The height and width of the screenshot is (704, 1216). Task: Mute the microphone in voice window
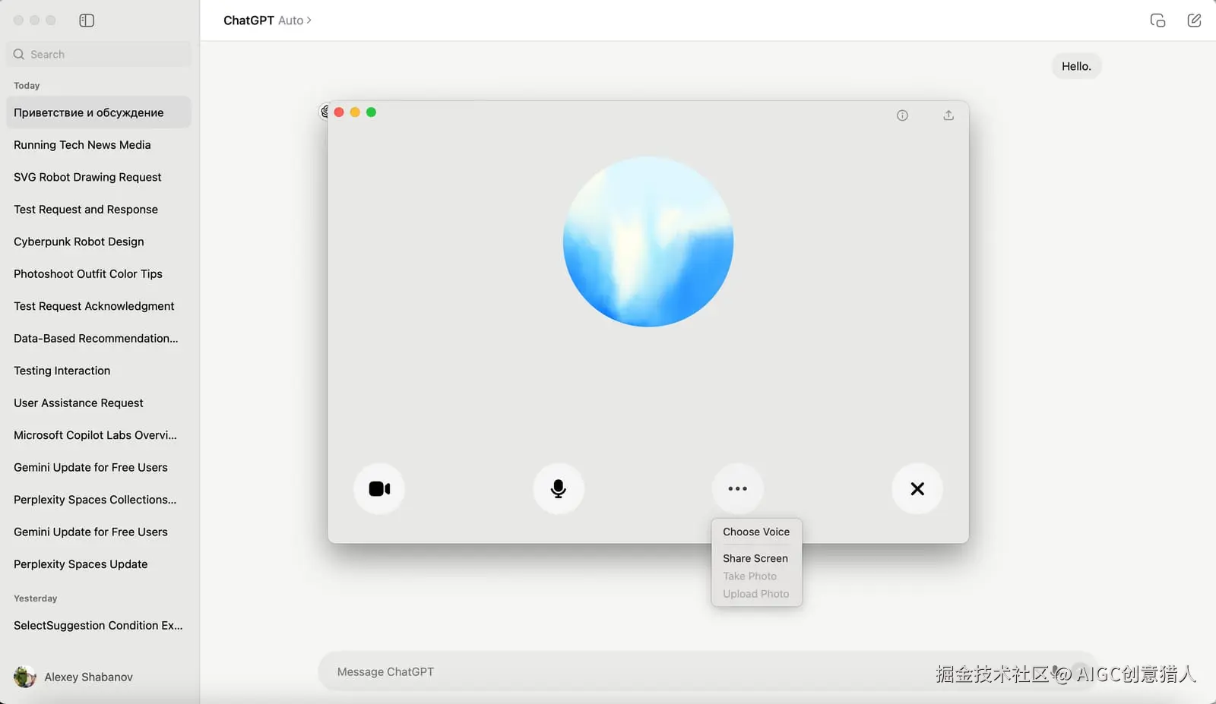coord(559,489)
